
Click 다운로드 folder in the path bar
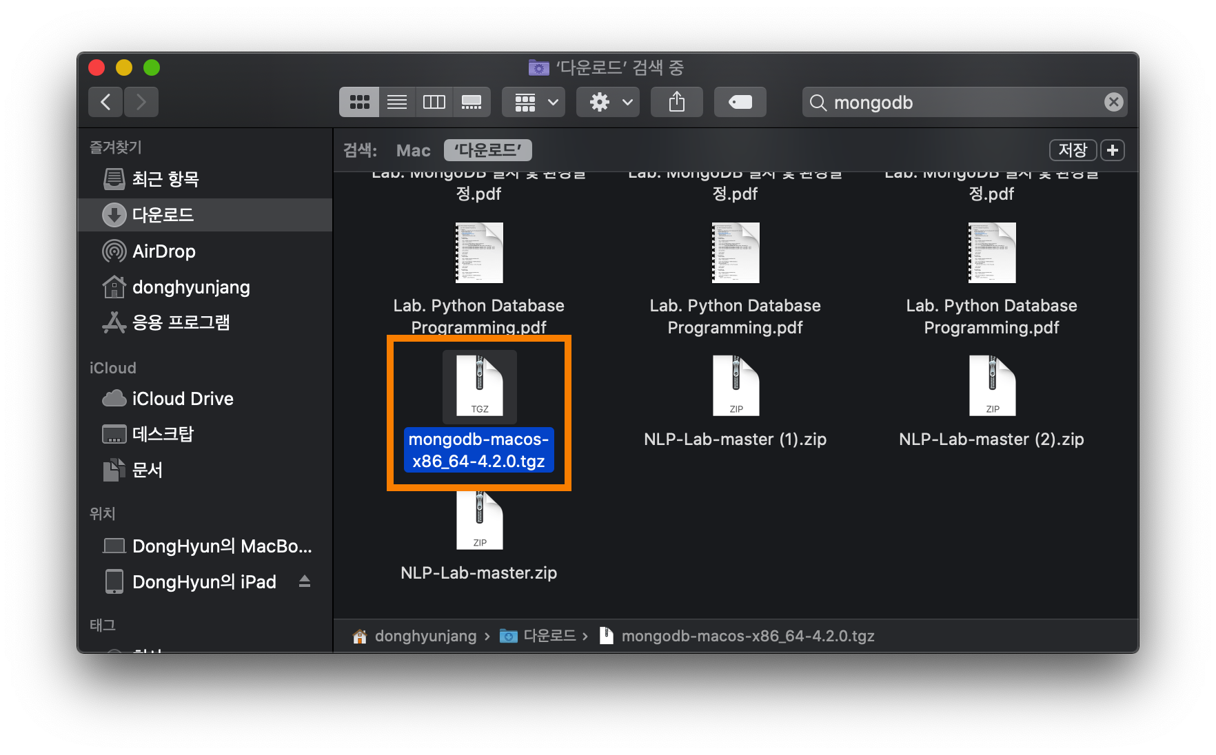[549, 636]
